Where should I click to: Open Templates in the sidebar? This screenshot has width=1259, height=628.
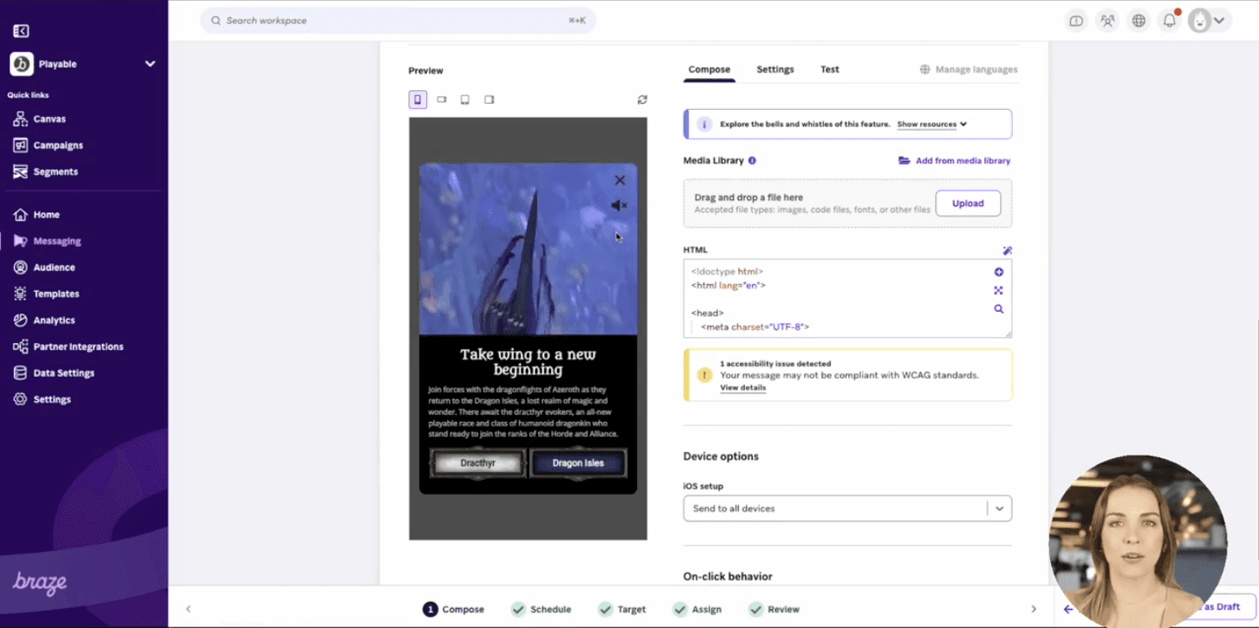[x=56, y=294]
